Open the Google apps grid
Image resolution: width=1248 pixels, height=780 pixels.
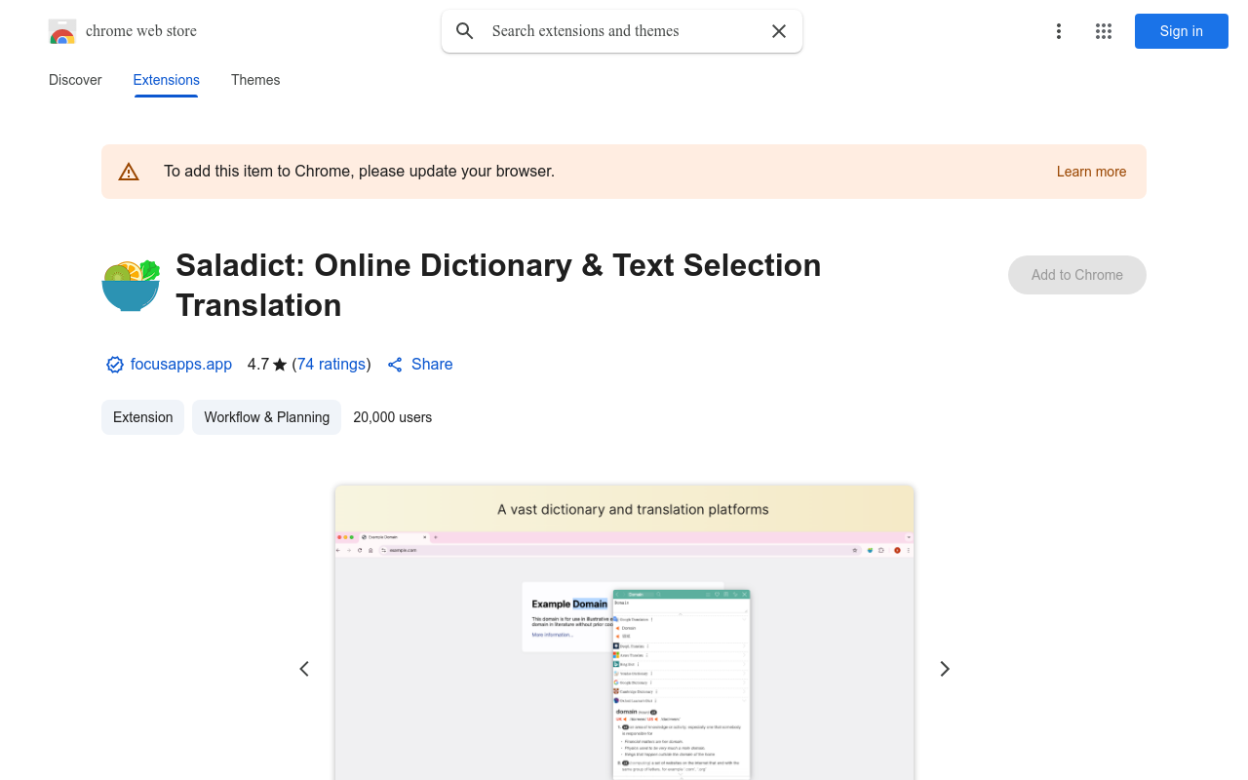coord(1104,31)
